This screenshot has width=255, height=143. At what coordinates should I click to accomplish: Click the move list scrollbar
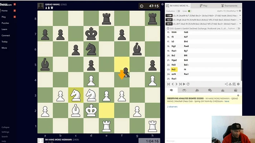(241, 70)
